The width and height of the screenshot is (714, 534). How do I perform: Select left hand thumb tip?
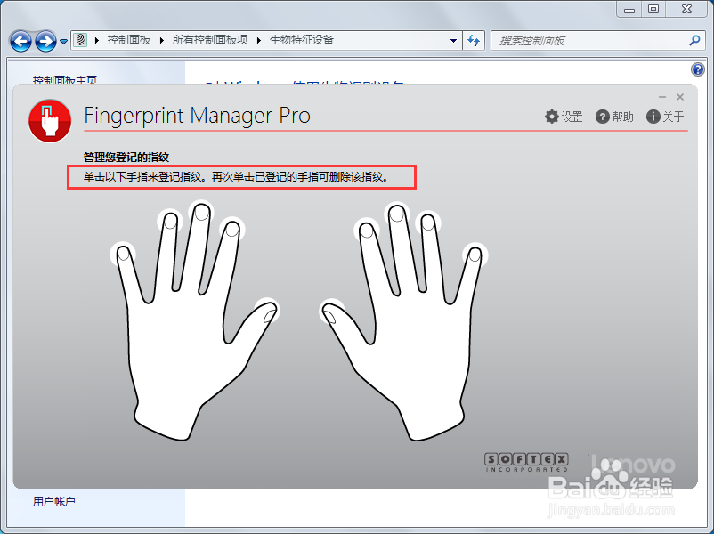[268, 311]
